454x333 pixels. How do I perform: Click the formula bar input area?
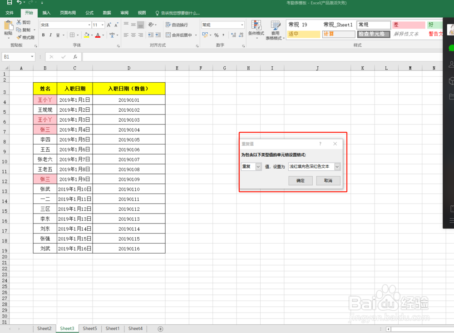[262, 57]
